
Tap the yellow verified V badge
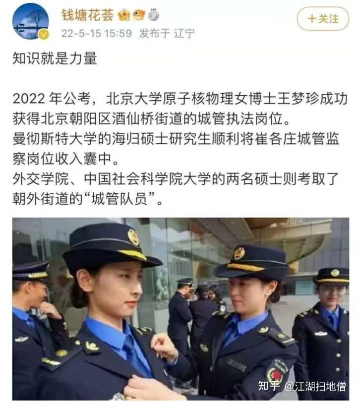pos(44,34)
